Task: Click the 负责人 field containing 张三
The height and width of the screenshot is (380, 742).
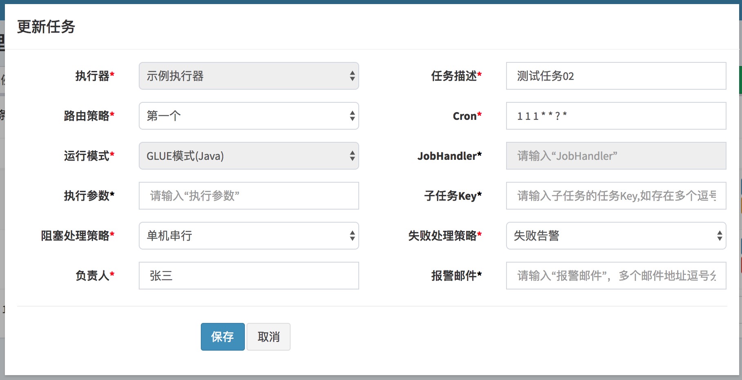Action: point(249,276)
